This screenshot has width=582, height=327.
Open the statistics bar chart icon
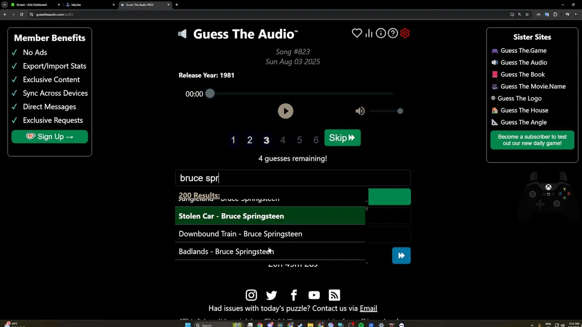(x=369, y=33)
